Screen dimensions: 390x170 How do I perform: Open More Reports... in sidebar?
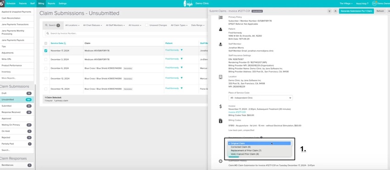pyautogui.click(x=17, y=78)
